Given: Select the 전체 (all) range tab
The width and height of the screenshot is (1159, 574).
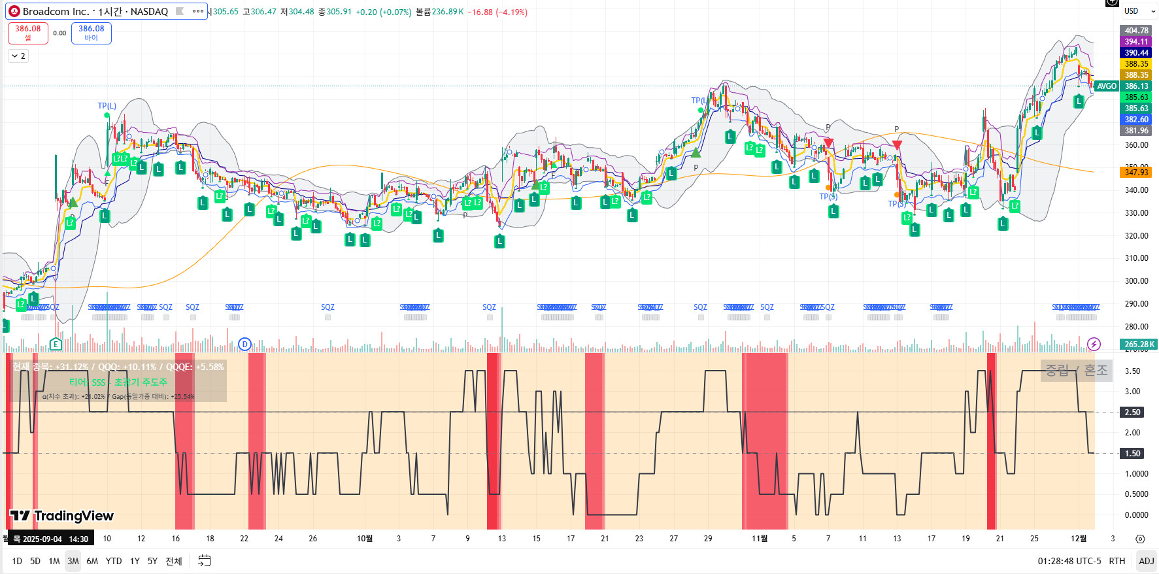Looking at the screenshot, I should [x=174, y=561].
